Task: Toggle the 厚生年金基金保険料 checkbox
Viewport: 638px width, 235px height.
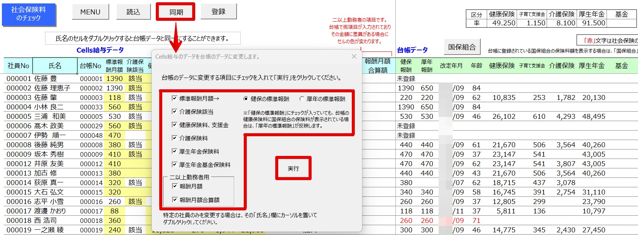Action: (174, 165)
